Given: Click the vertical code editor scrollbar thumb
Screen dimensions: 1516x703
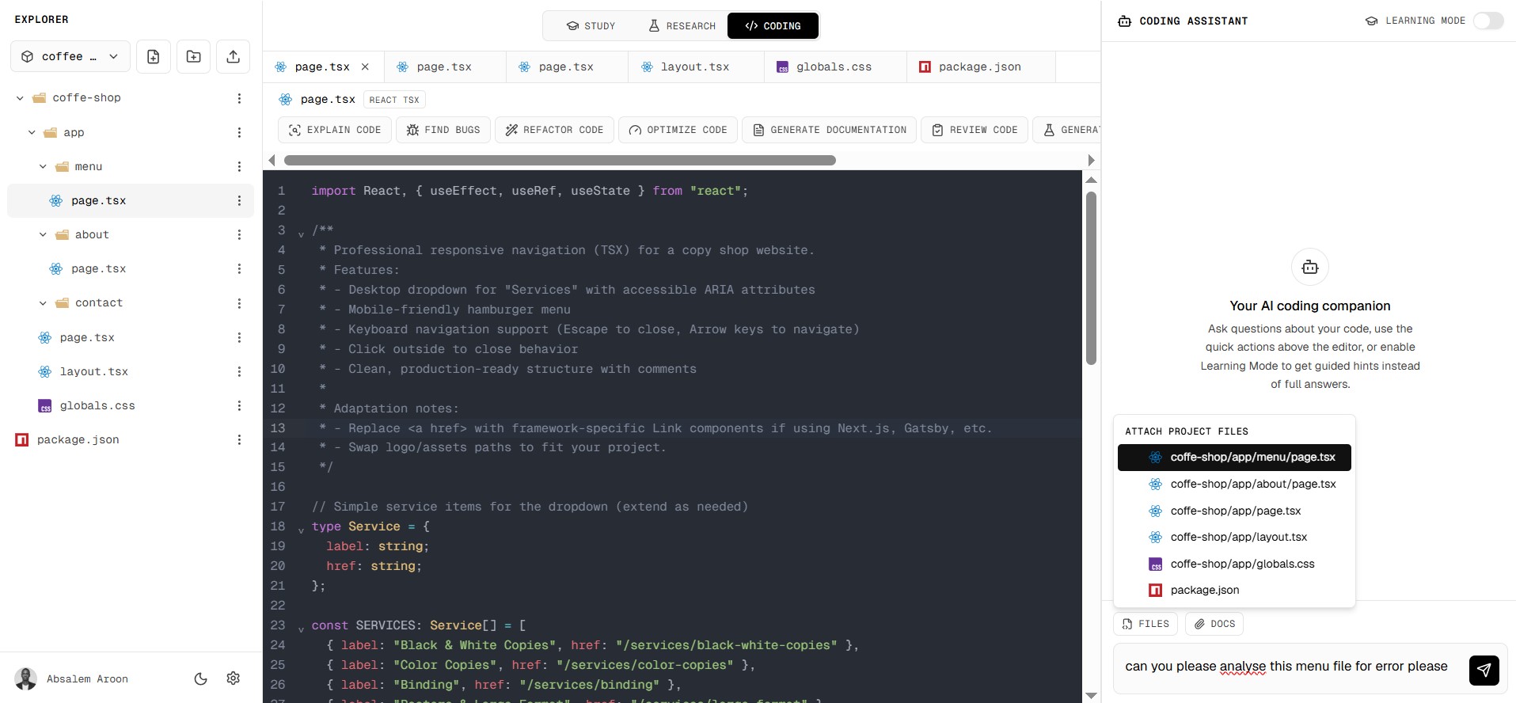Looking at the screenshot, I should click(1091, 278).
